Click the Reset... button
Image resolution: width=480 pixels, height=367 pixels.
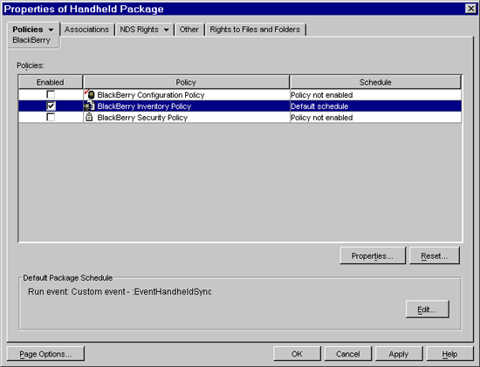point(435,255)
